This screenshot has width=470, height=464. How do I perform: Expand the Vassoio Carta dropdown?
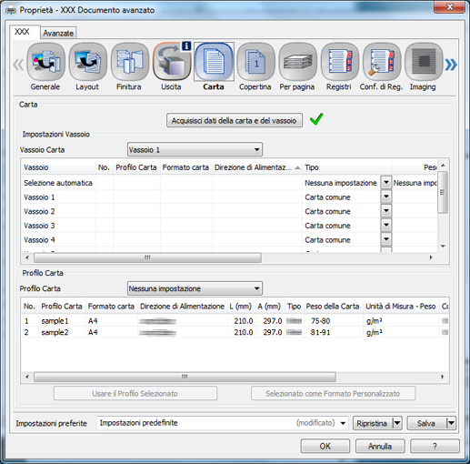(x=195, y=149)
